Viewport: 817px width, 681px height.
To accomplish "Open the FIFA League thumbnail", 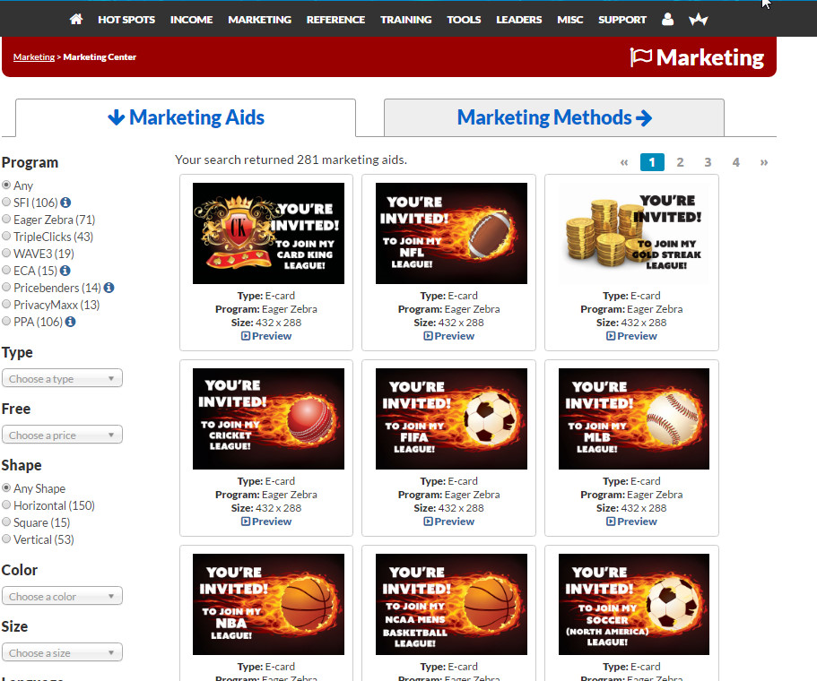I will [451, 418].
